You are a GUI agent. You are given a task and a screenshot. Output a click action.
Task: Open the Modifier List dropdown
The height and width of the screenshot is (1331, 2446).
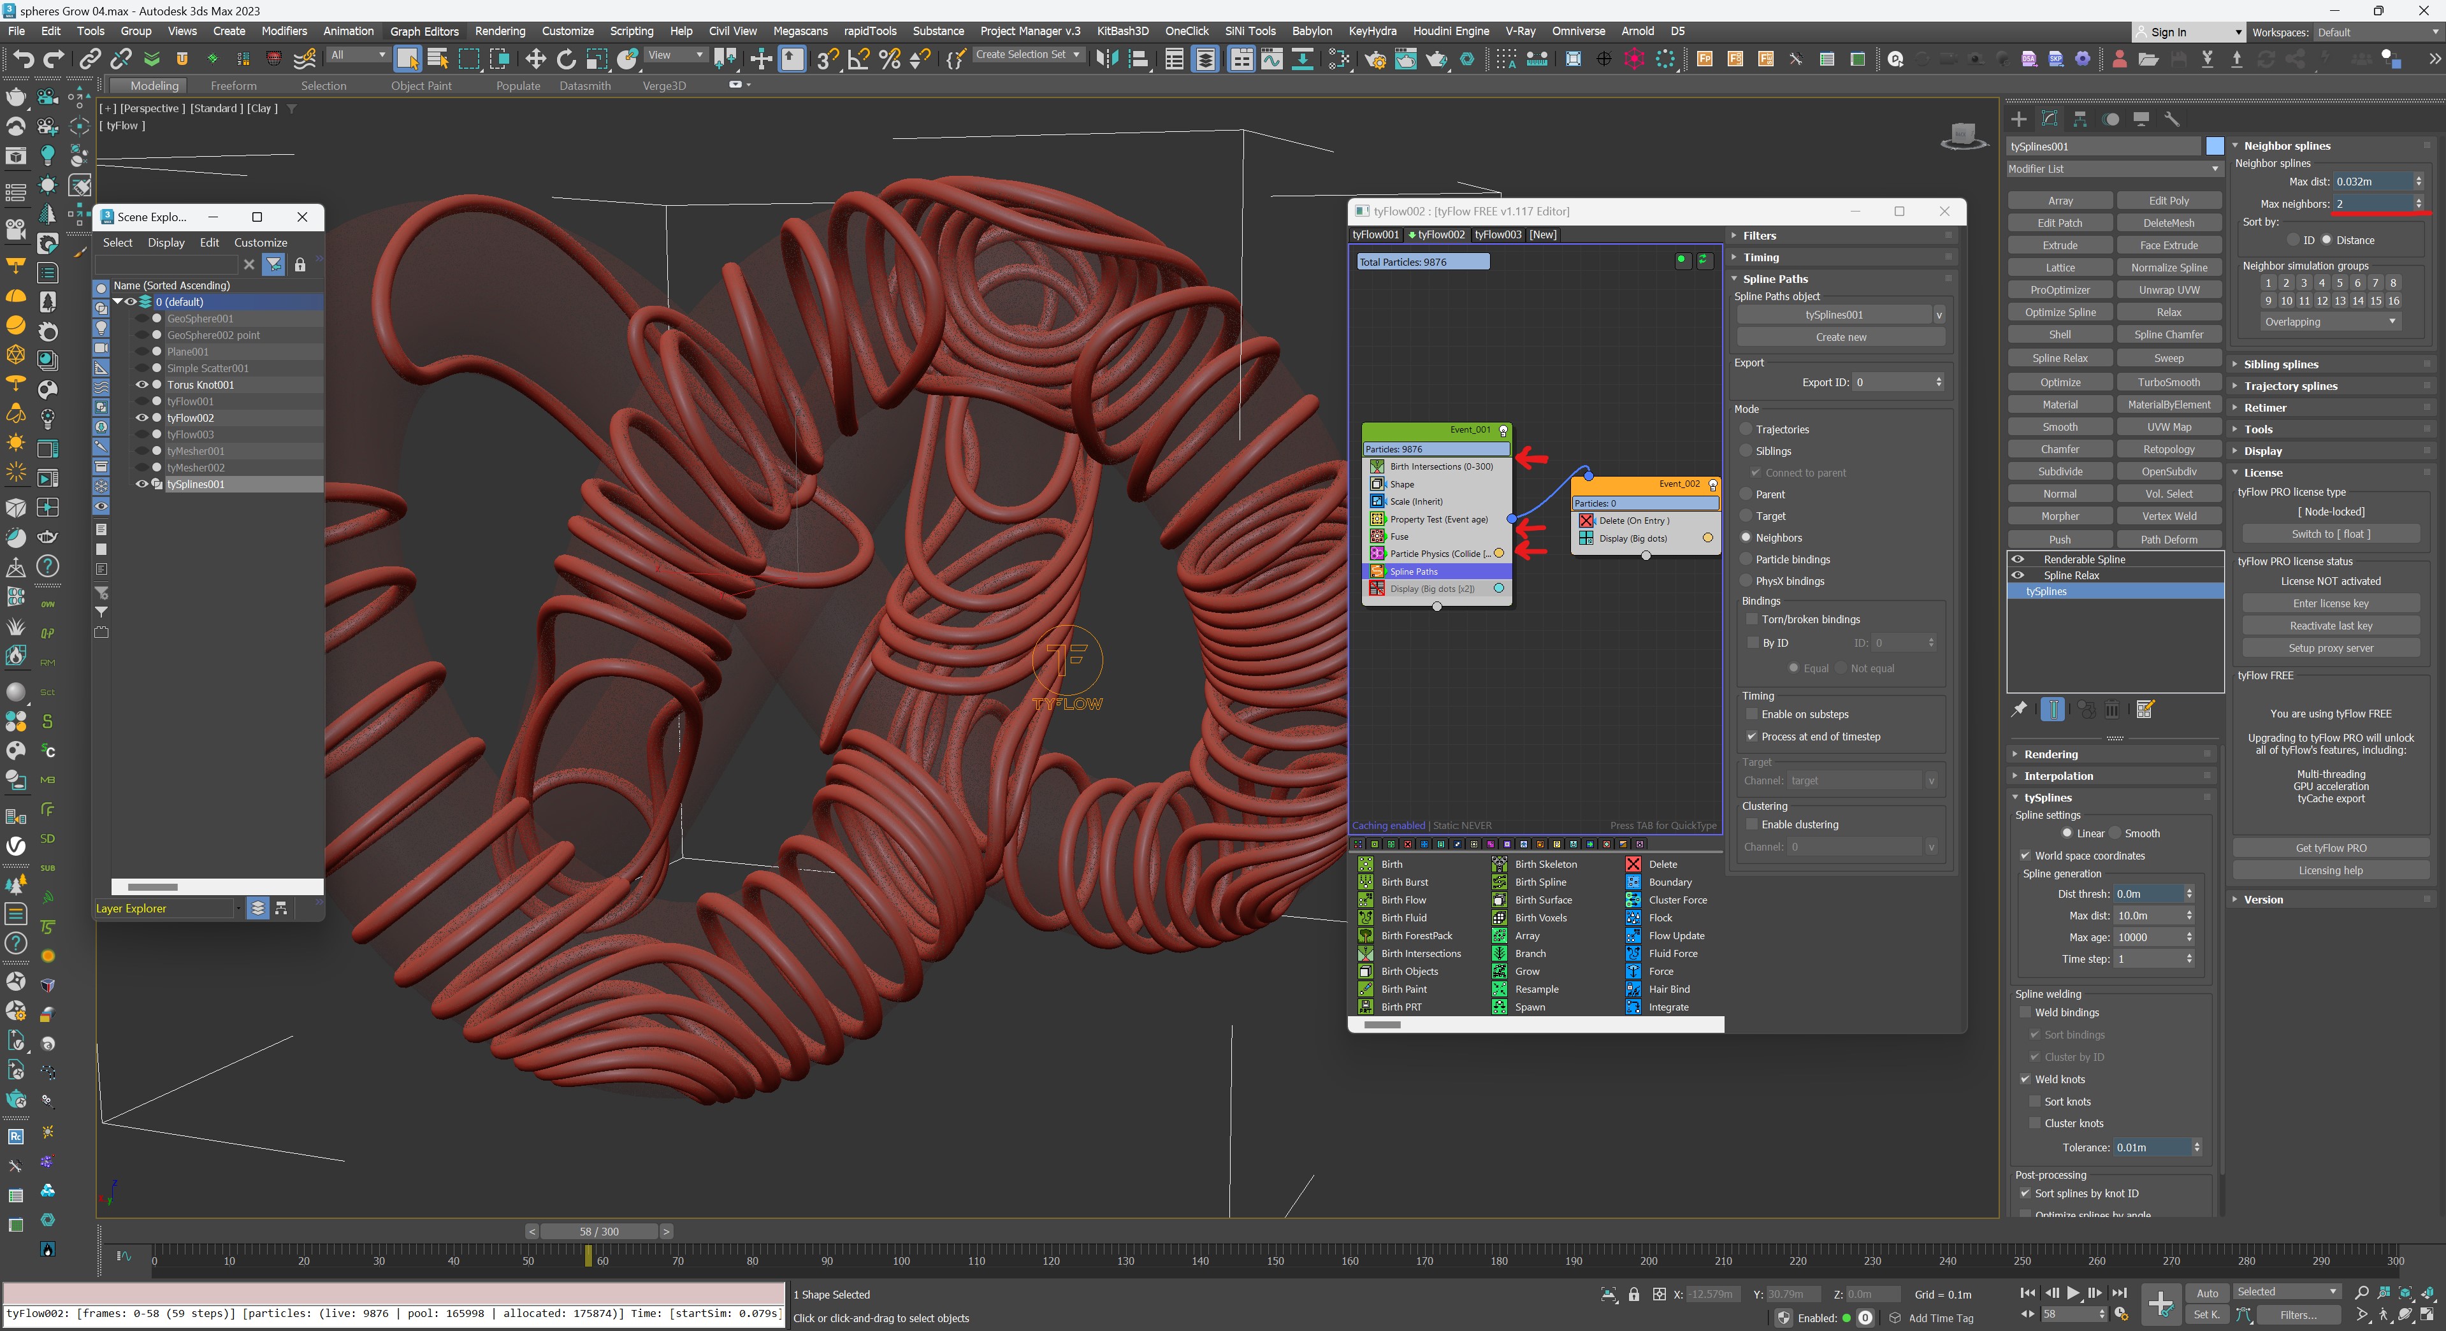click(x=2116, y=169)
